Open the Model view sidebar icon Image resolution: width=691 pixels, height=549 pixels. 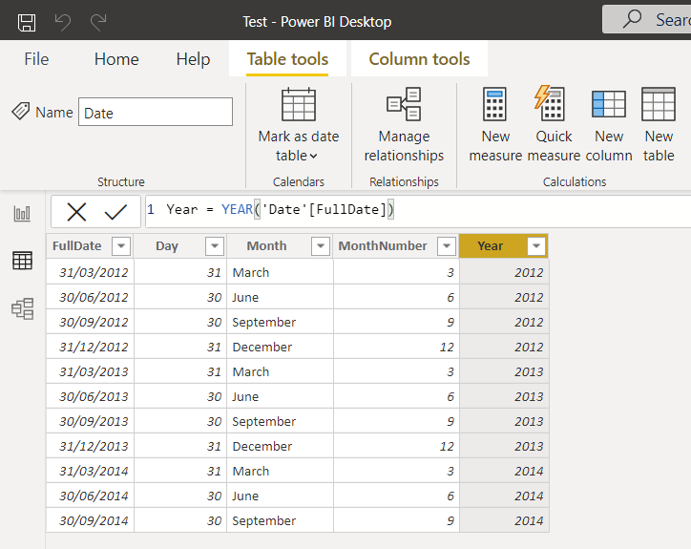click(x=22, y=308)
